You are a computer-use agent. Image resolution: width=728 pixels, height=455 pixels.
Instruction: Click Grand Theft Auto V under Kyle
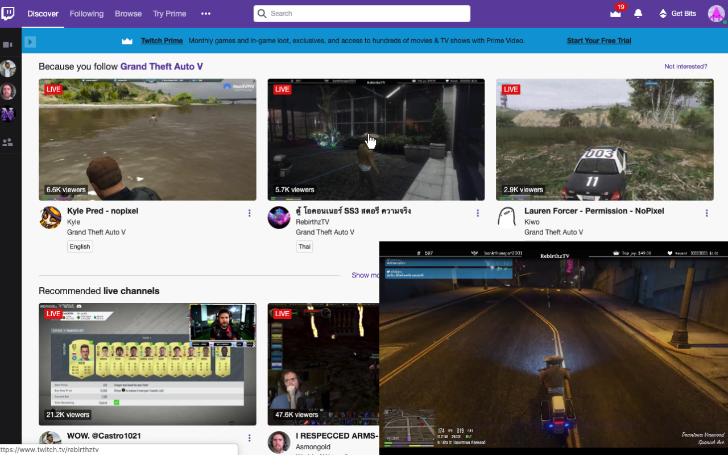(96, 232)
